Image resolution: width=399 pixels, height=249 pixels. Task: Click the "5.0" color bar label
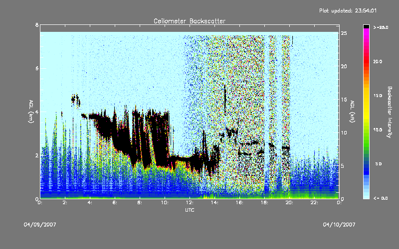tap(379, 164)
